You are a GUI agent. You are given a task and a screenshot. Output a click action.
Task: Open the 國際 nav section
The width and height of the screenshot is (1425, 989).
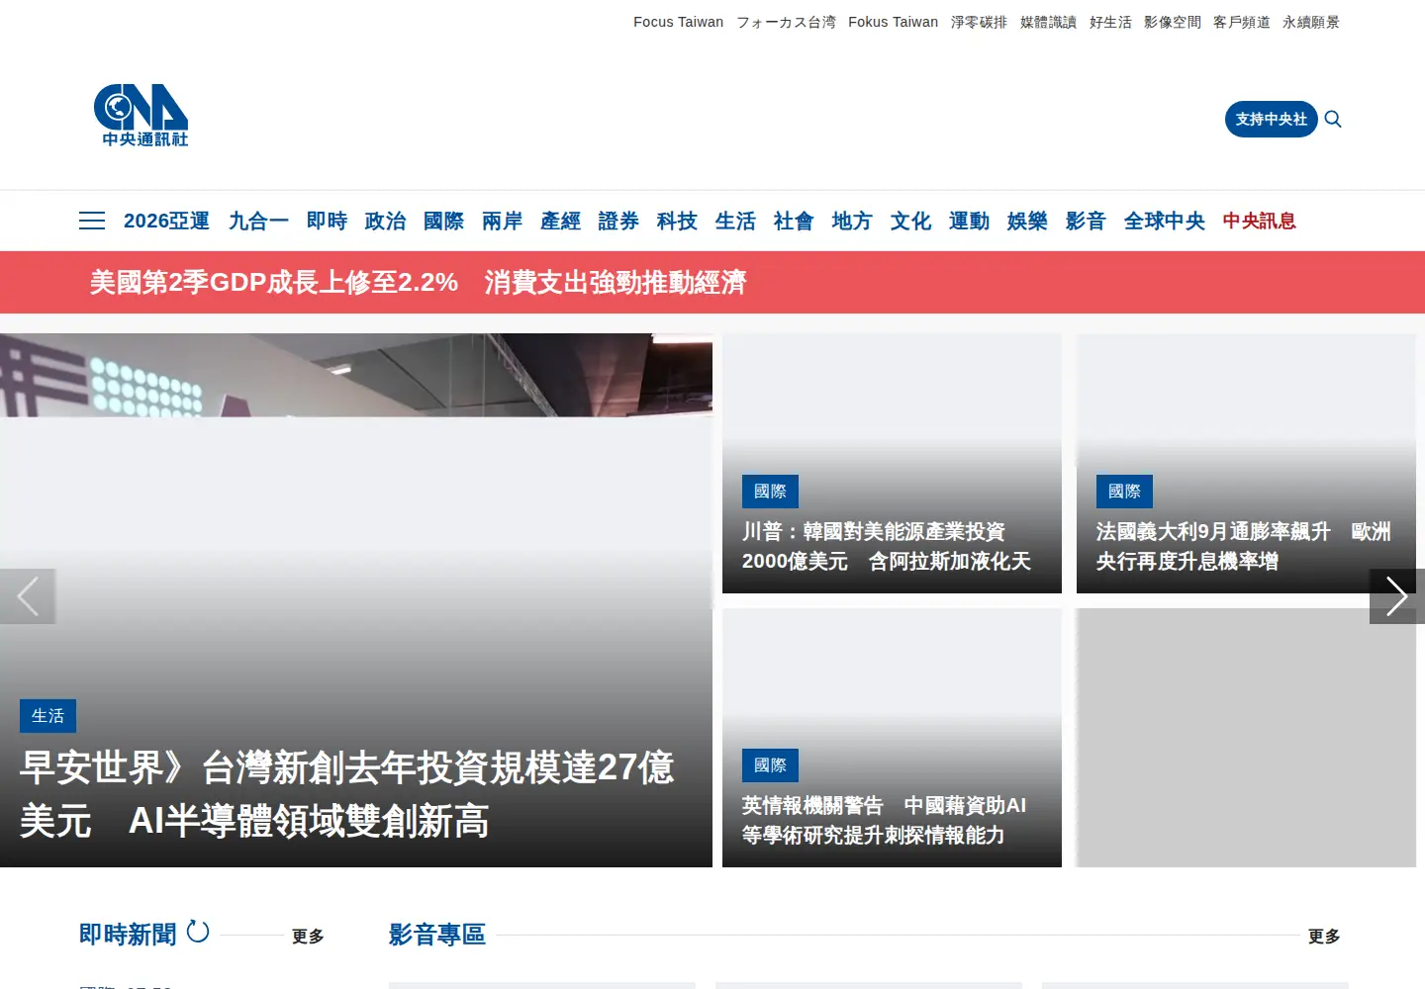[x=443, y=221]
